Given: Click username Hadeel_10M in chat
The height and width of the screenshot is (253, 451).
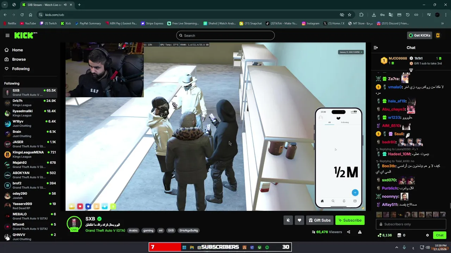Looking at the screenshot, I should (400, 154).
